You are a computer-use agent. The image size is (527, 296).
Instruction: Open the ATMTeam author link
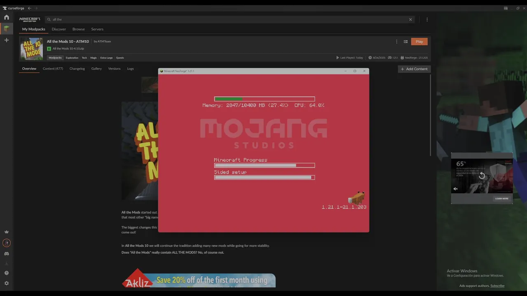click(x=104, y=42)
